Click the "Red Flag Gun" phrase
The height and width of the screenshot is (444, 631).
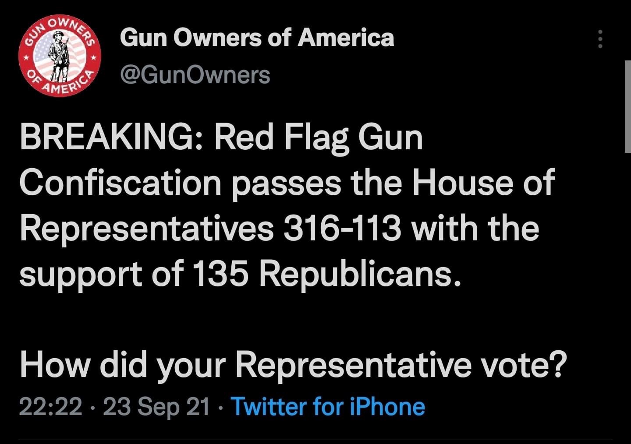pyautogui.click(x=318, y=139)
